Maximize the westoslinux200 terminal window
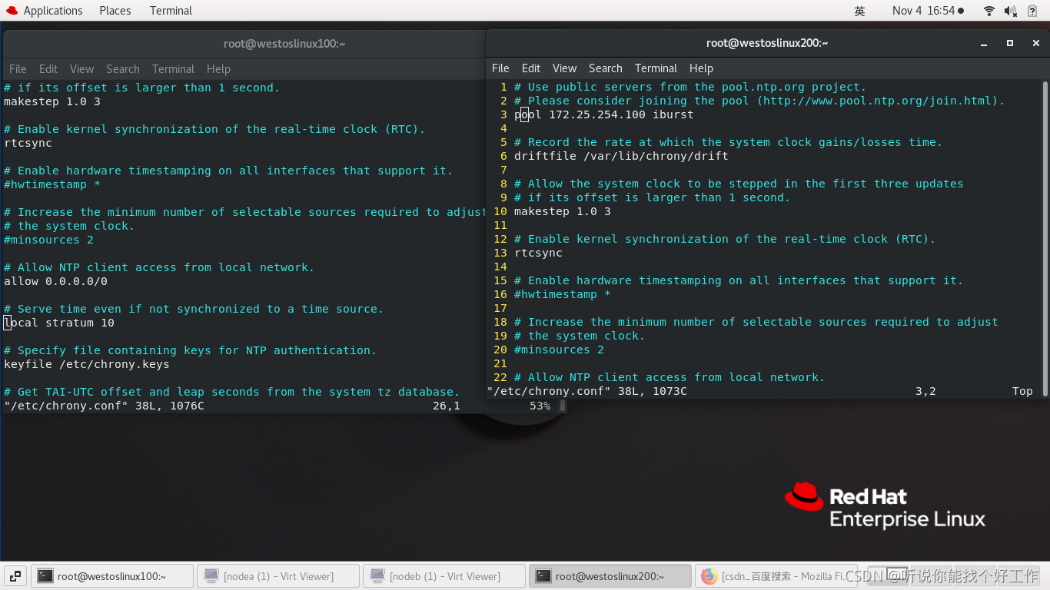Screen dimensions: 1050x590 (x=1010, y=44)
